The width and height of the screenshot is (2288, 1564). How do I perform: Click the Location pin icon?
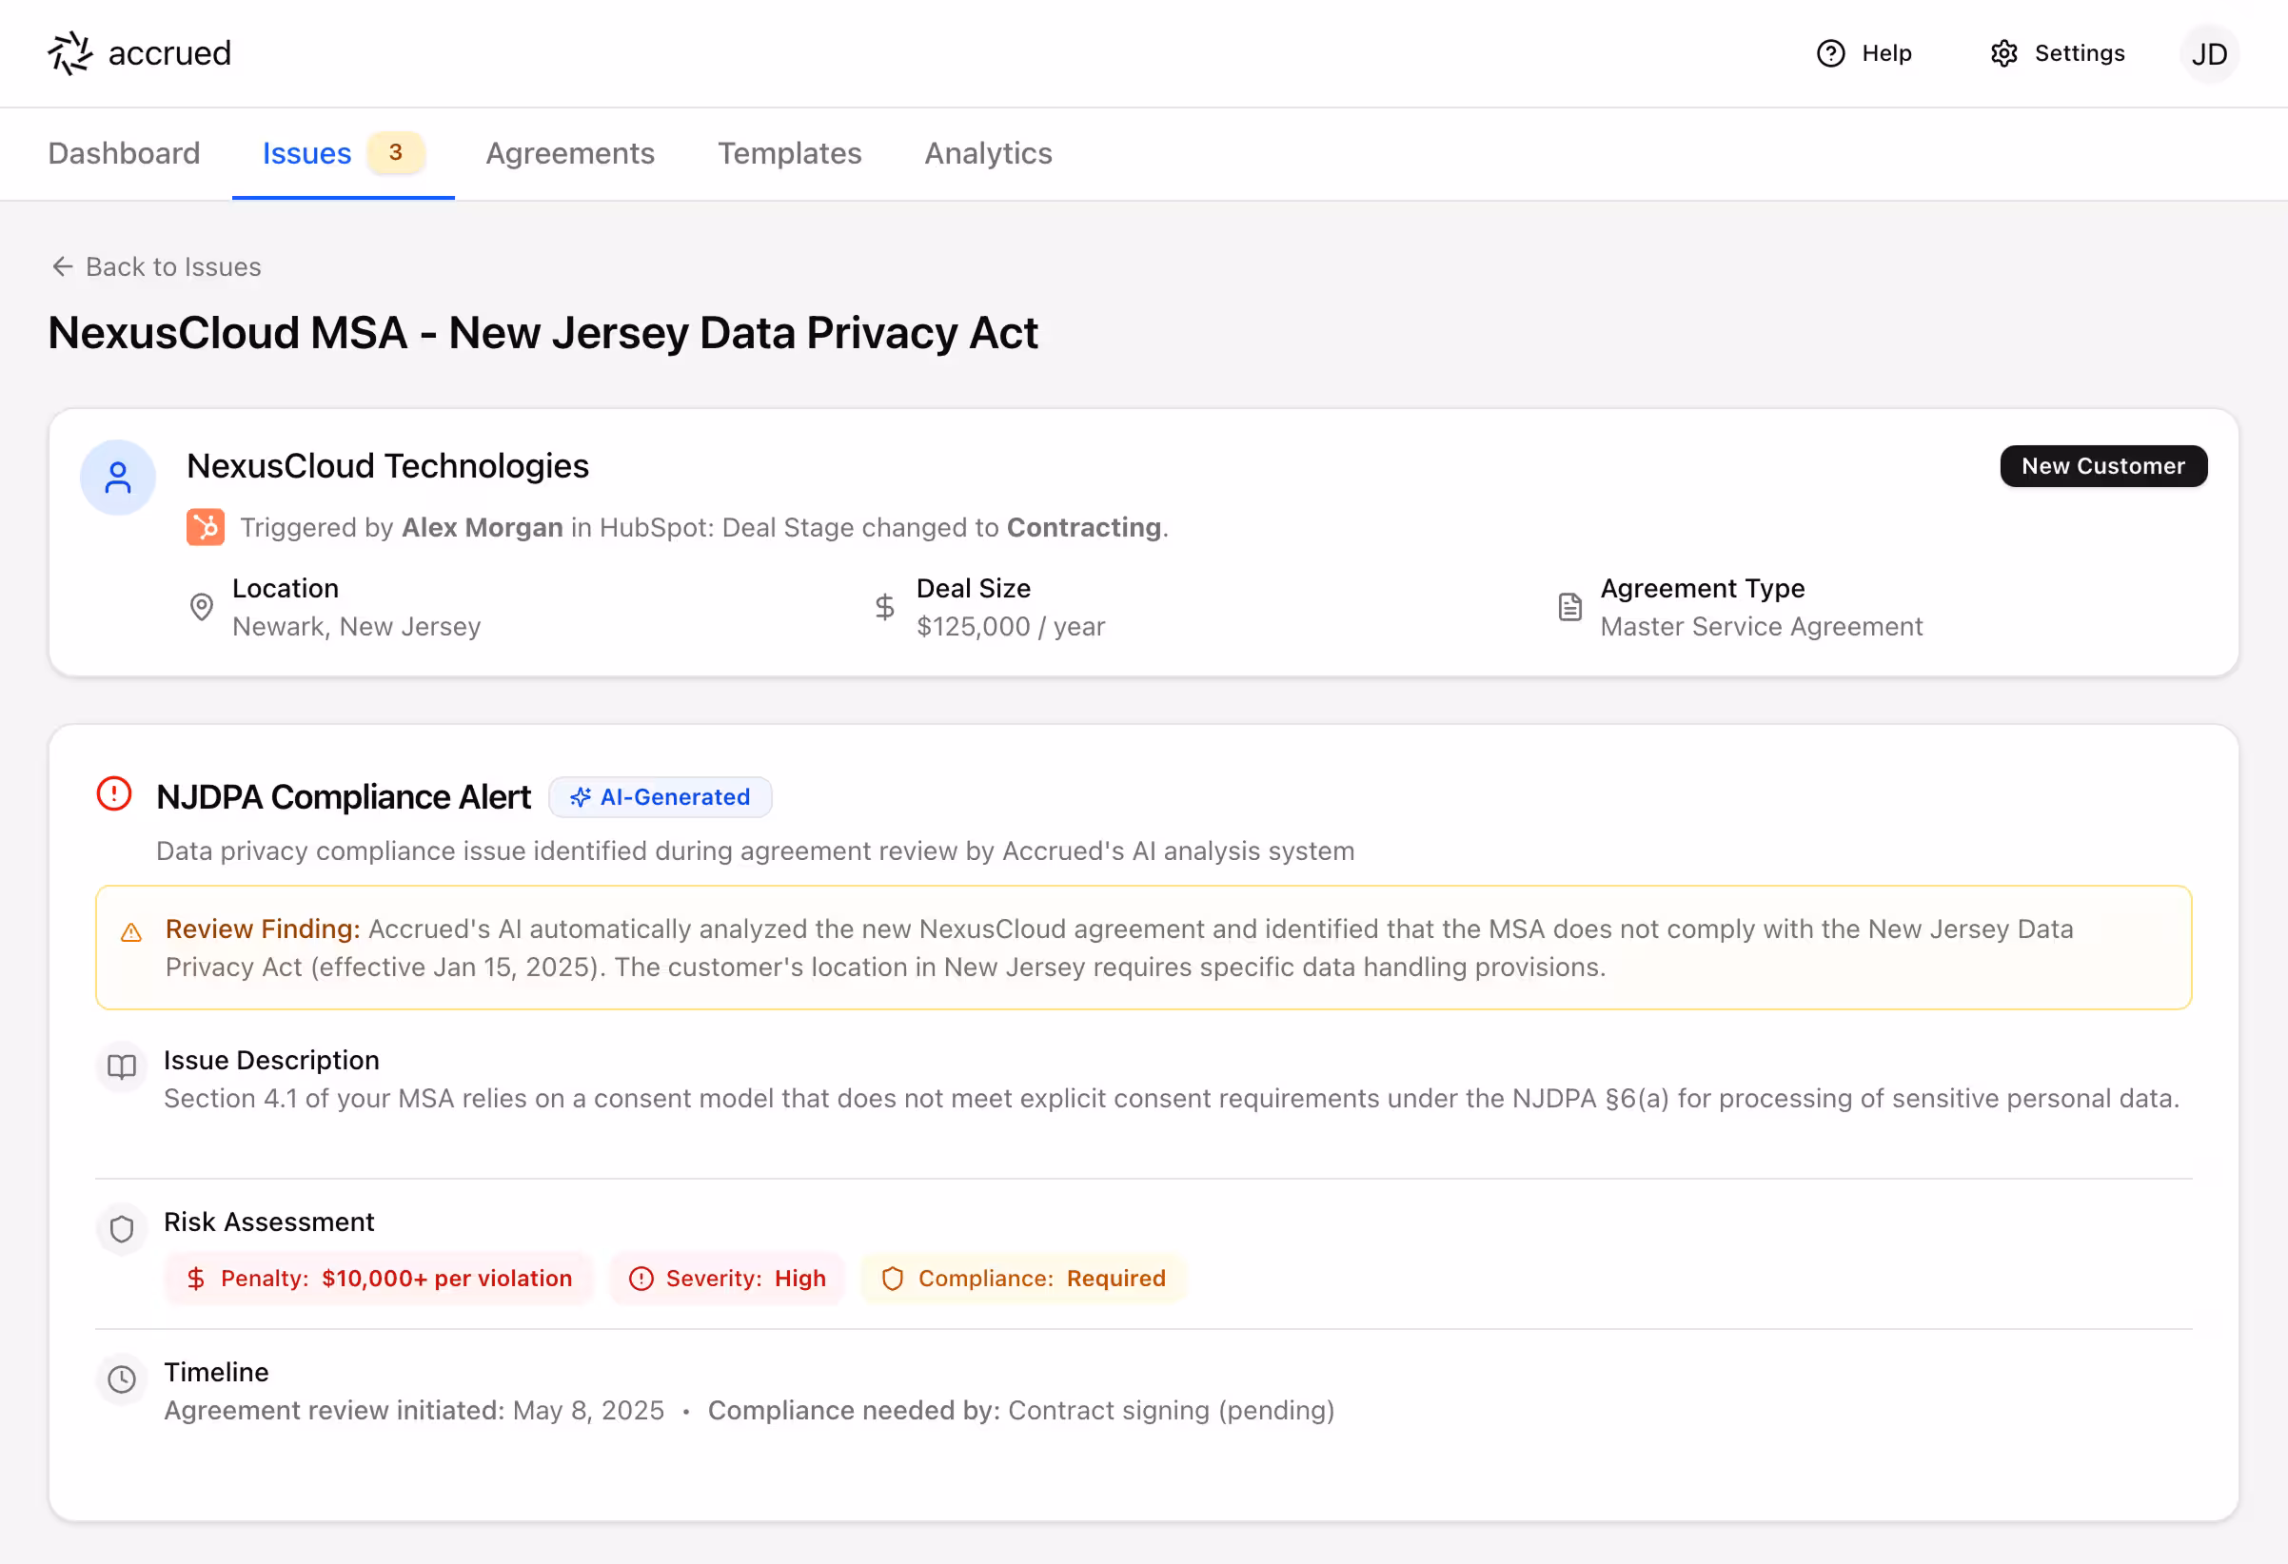pyautogui.click(x=202, y=606)
